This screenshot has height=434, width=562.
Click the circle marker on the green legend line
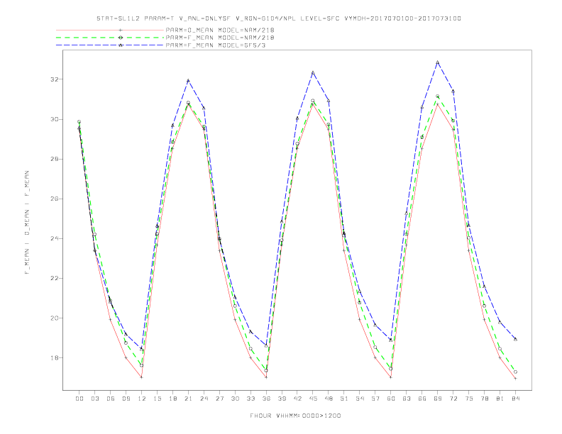coord(121,38)
